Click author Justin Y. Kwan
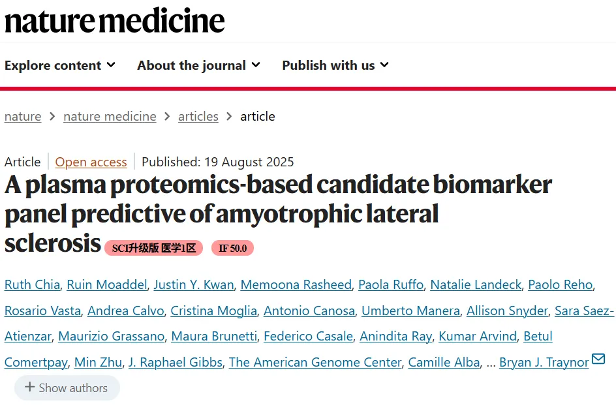The width and height of the screenshot is (616, 409). tap(194, 284)
